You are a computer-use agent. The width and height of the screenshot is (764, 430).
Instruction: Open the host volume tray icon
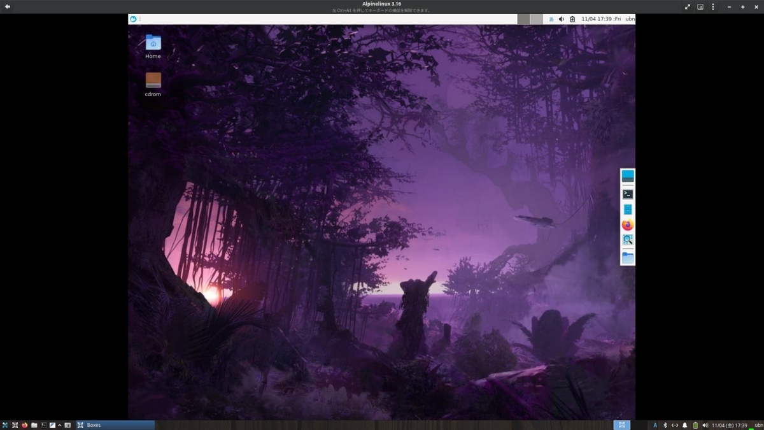point(705,425)
